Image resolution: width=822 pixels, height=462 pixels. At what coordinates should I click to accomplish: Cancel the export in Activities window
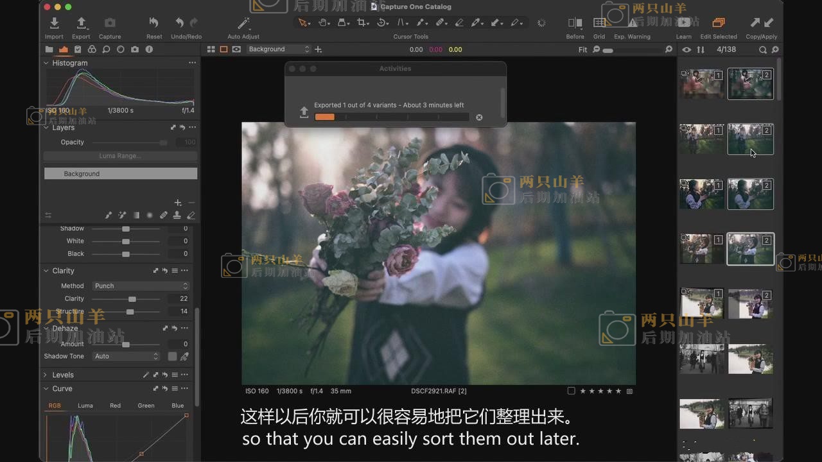coord(479,117)
